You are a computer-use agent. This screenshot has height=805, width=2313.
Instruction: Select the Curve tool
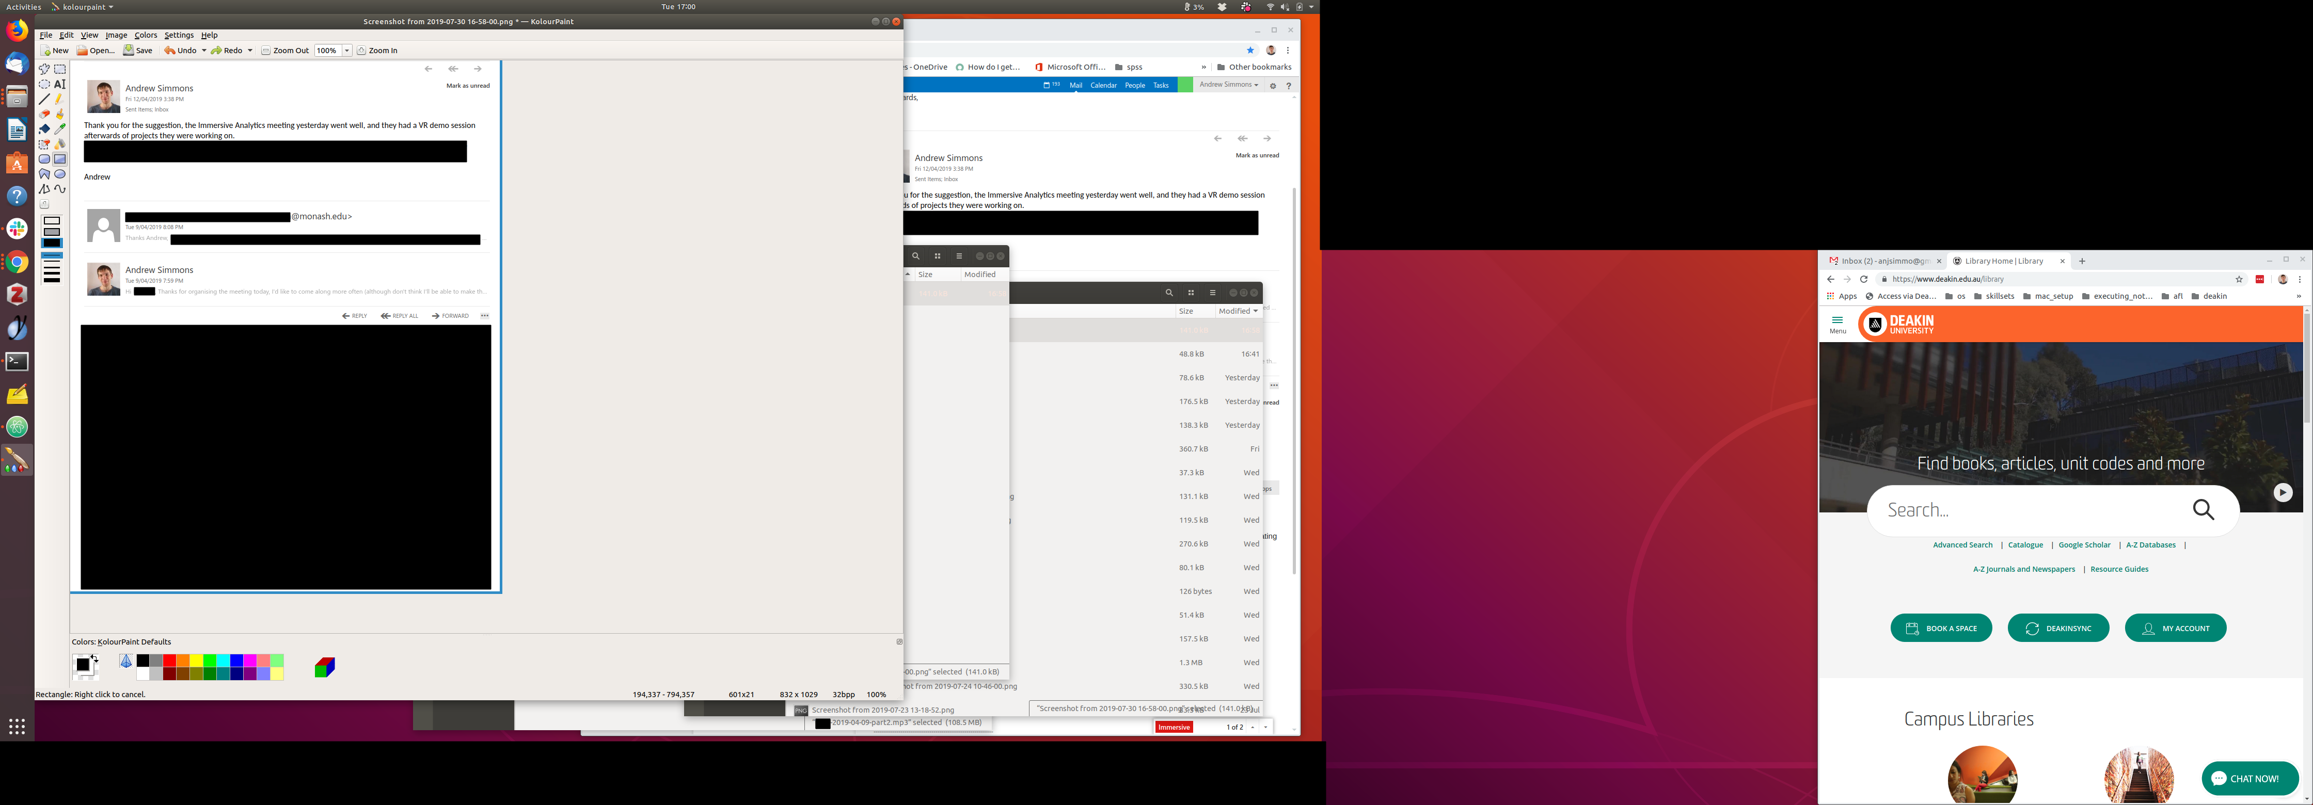[x=60, y=188]
